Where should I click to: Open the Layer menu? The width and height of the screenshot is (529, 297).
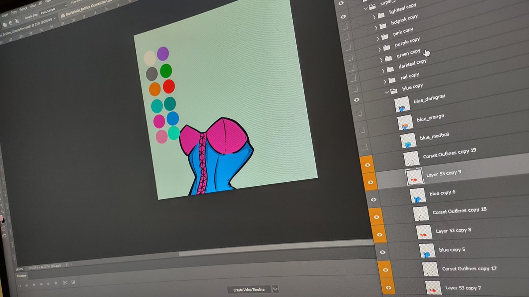5,15
